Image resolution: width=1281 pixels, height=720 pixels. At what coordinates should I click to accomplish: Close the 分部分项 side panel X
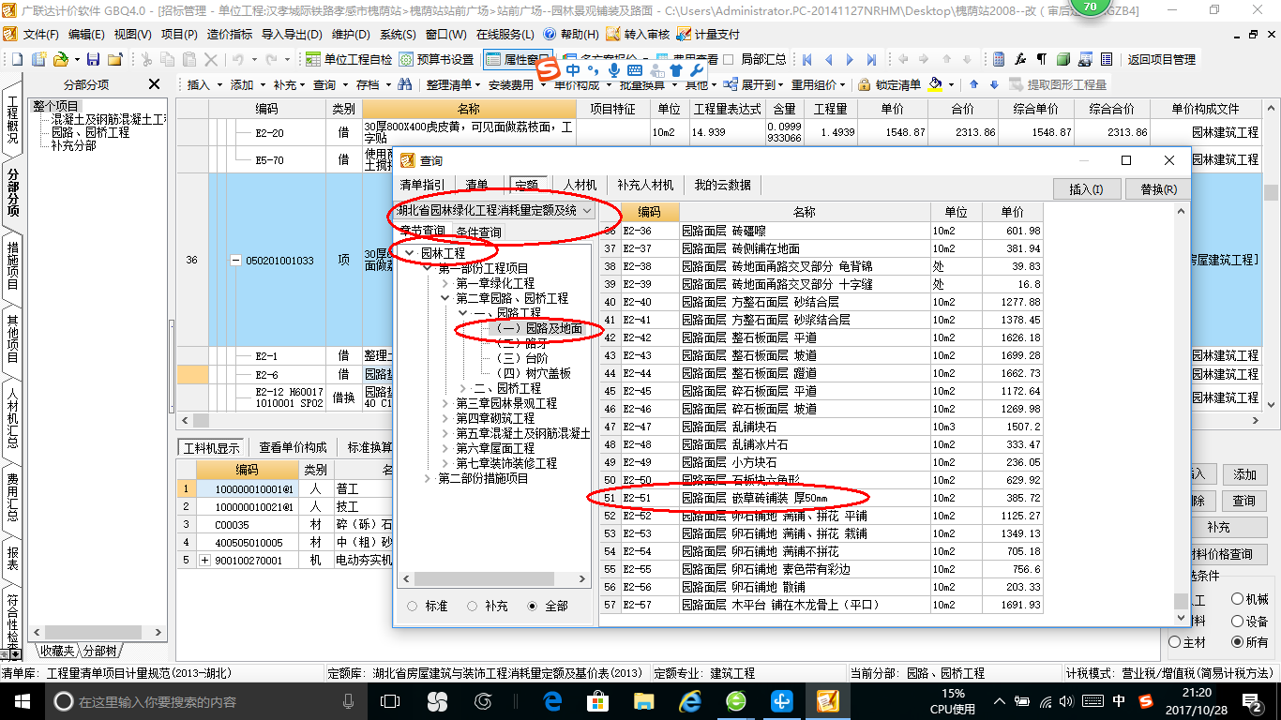pos(156,84)
